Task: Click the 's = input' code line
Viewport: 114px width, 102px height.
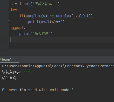Action: point(35,4)
